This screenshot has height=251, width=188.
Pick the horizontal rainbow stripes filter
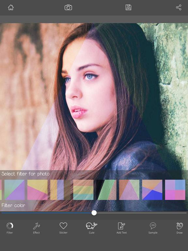click(x=83, y=190)
